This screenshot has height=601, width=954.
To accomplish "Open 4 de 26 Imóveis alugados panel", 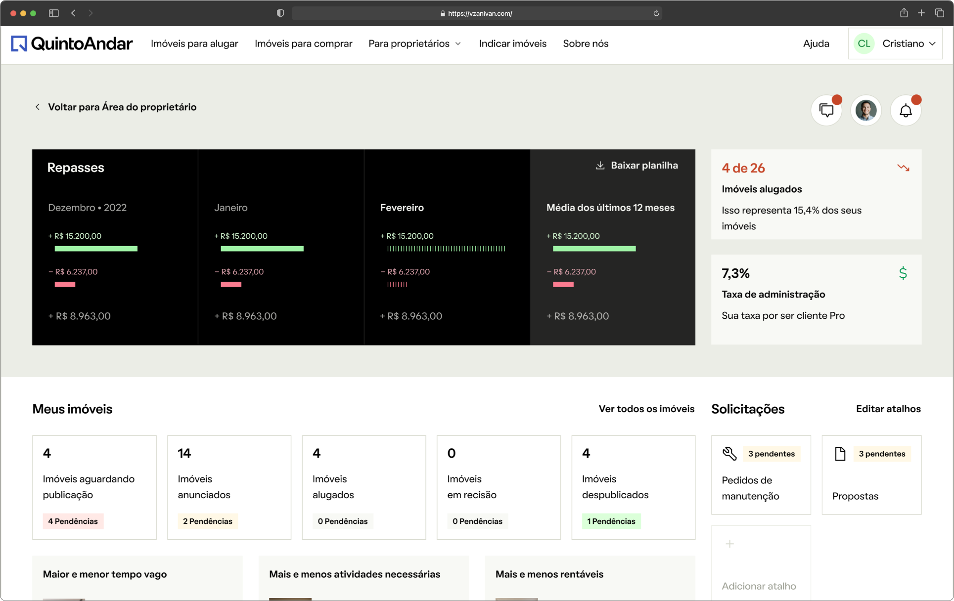I will (x=817, y=194).
